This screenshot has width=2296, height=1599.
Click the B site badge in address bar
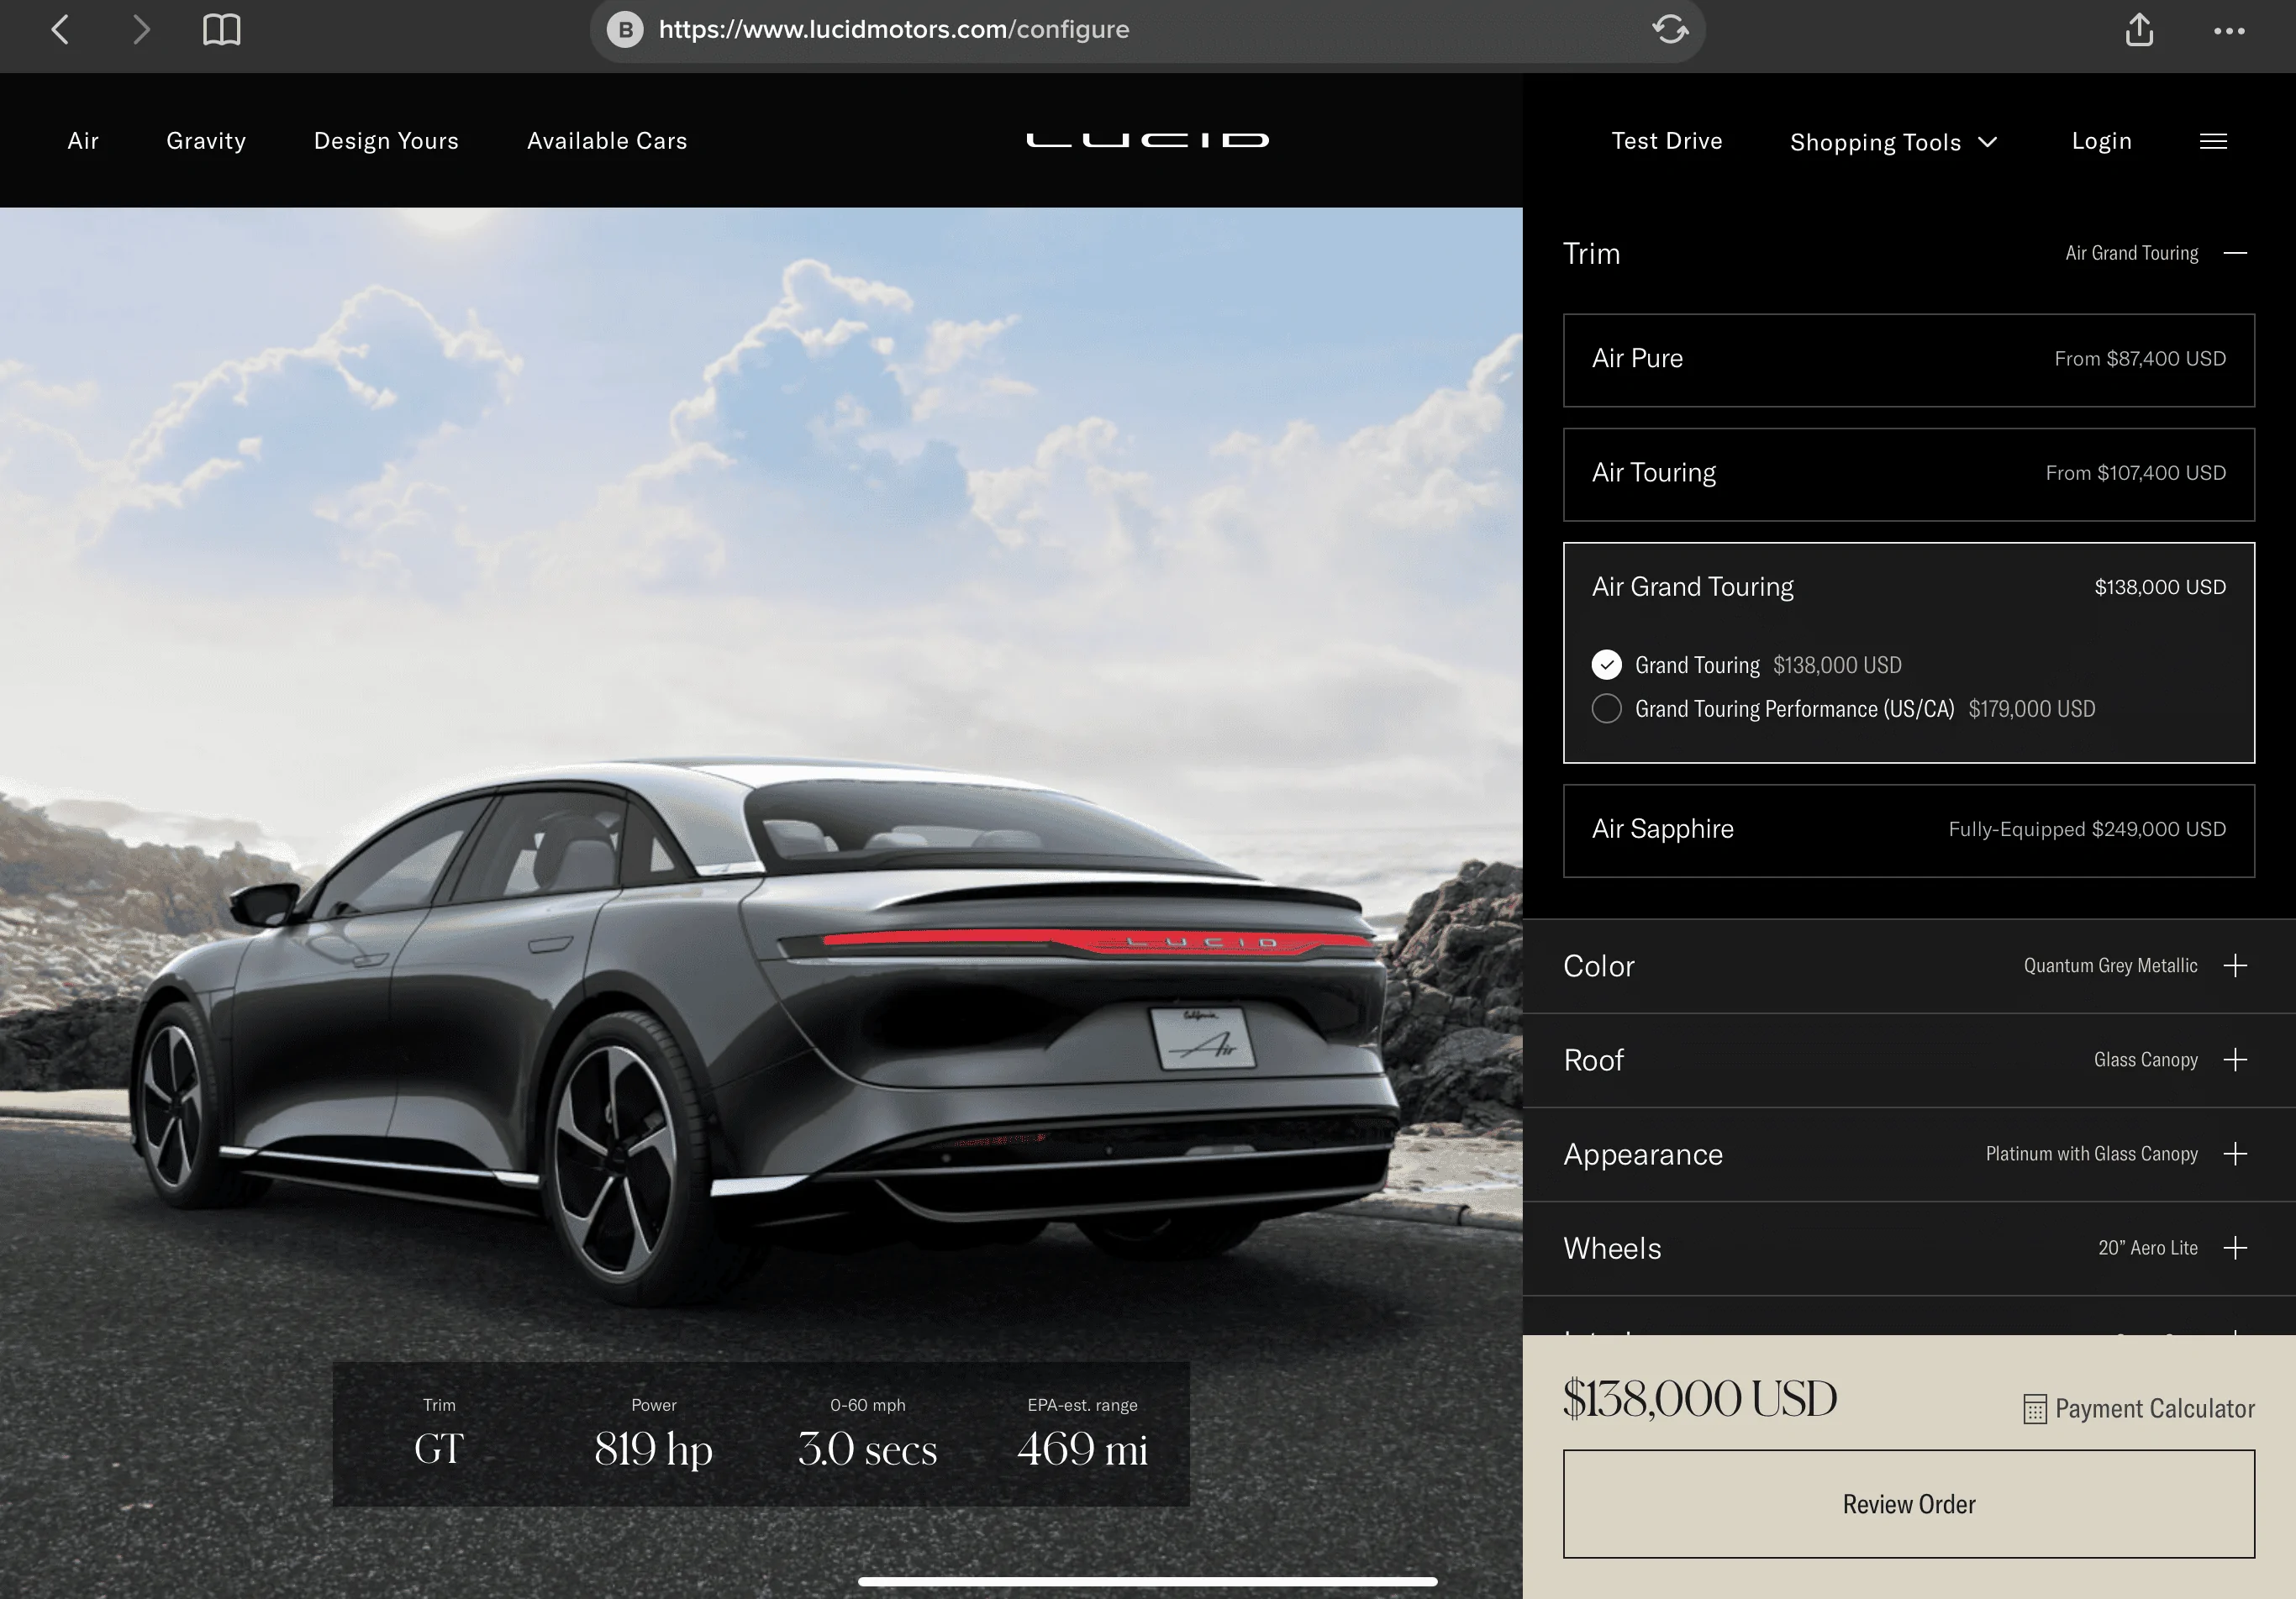click(625, 30)
